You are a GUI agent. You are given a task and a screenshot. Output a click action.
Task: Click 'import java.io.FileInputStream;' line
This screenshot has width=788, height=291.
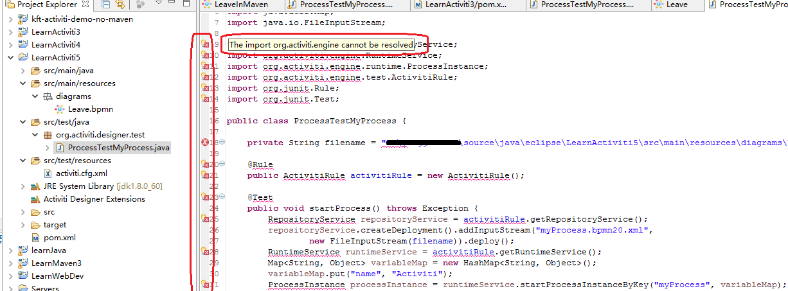click(x=307, y=23)
